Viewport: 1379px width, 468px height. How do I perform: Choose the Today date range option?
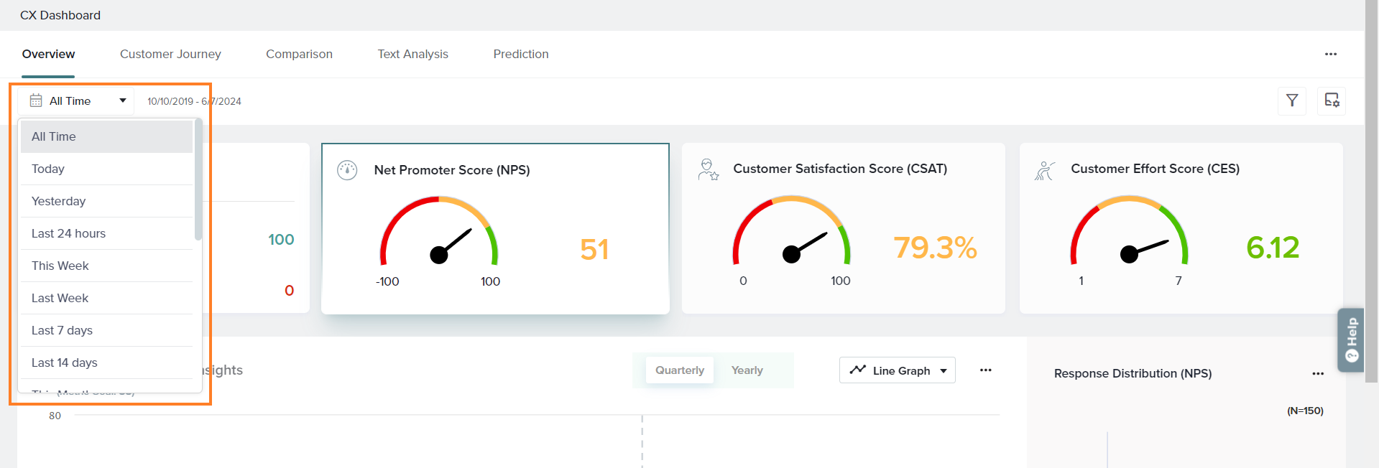[x=48, y=169]
